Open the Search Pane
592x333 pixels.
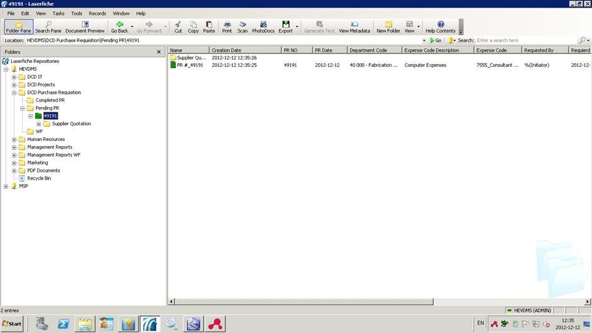pos(48,27)
